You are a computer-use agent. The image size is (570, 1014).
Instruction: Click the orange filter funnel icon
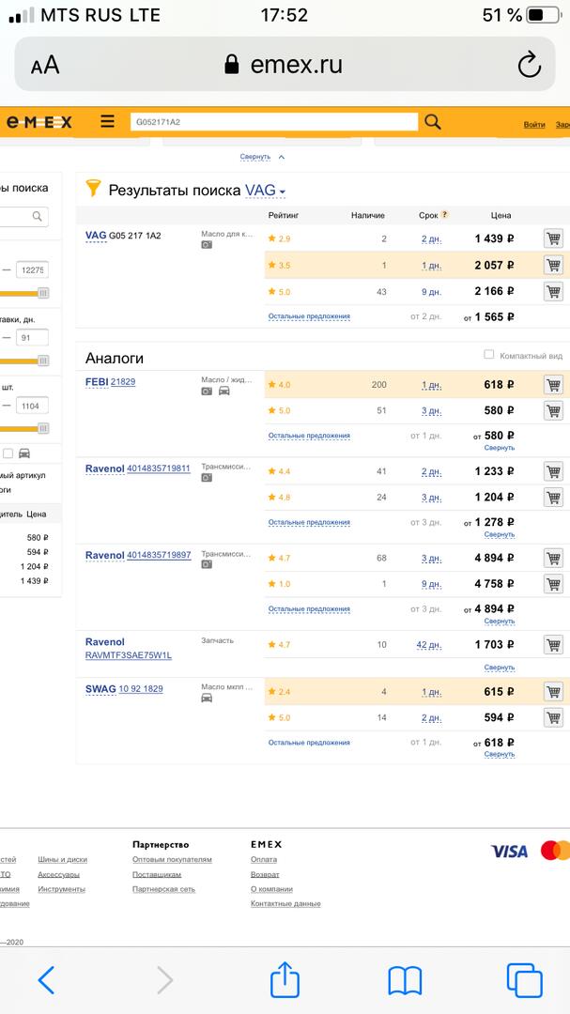[93, 189]
